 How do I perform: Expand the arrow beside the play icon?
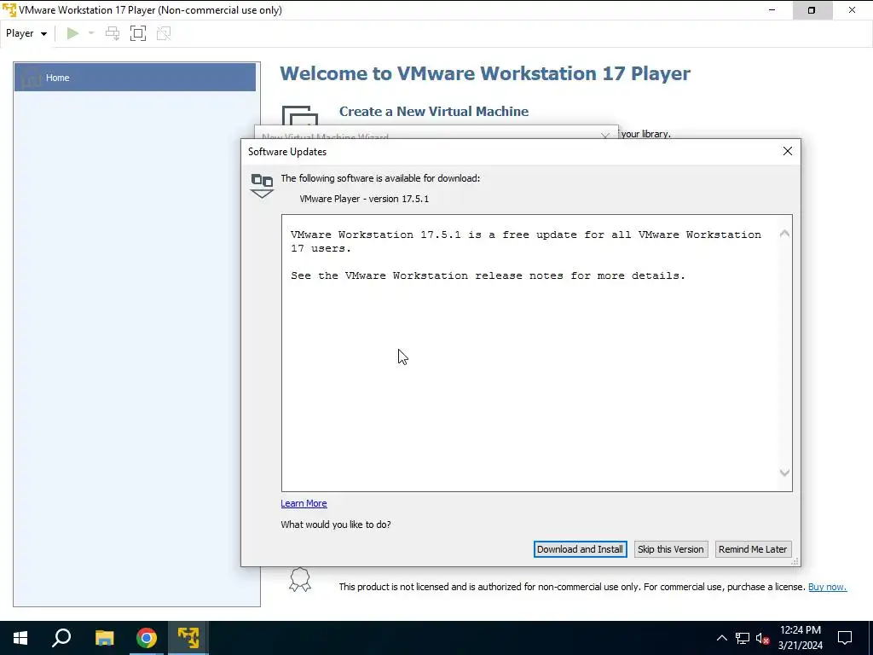[x=91, y=33]
